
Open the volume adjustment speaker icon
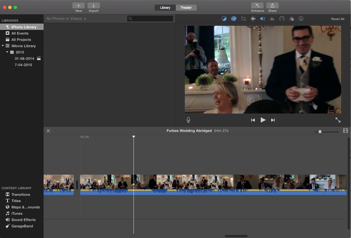[262, 19]
